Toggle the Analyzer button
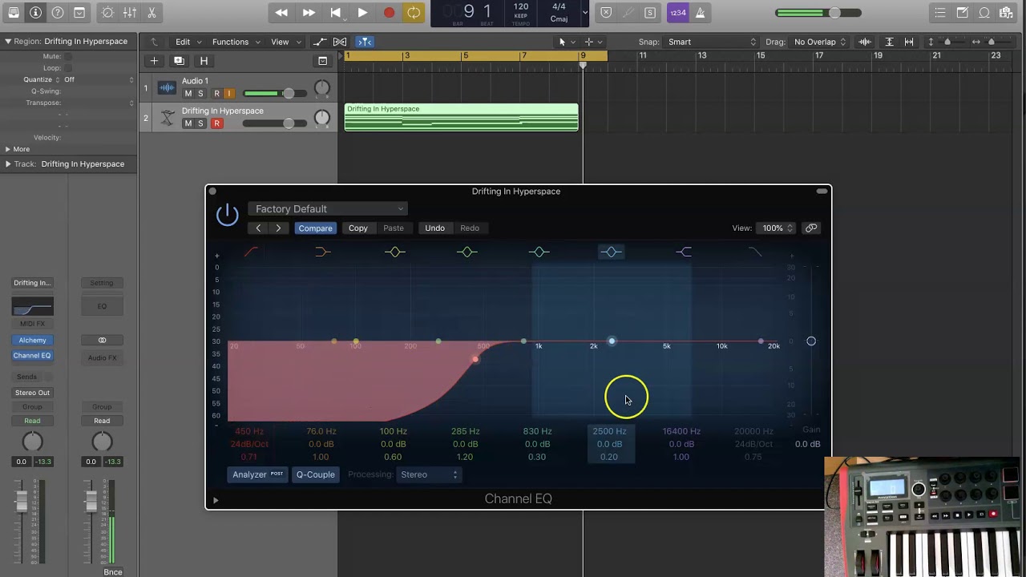The image size is (1026, 577). (257, 474)
